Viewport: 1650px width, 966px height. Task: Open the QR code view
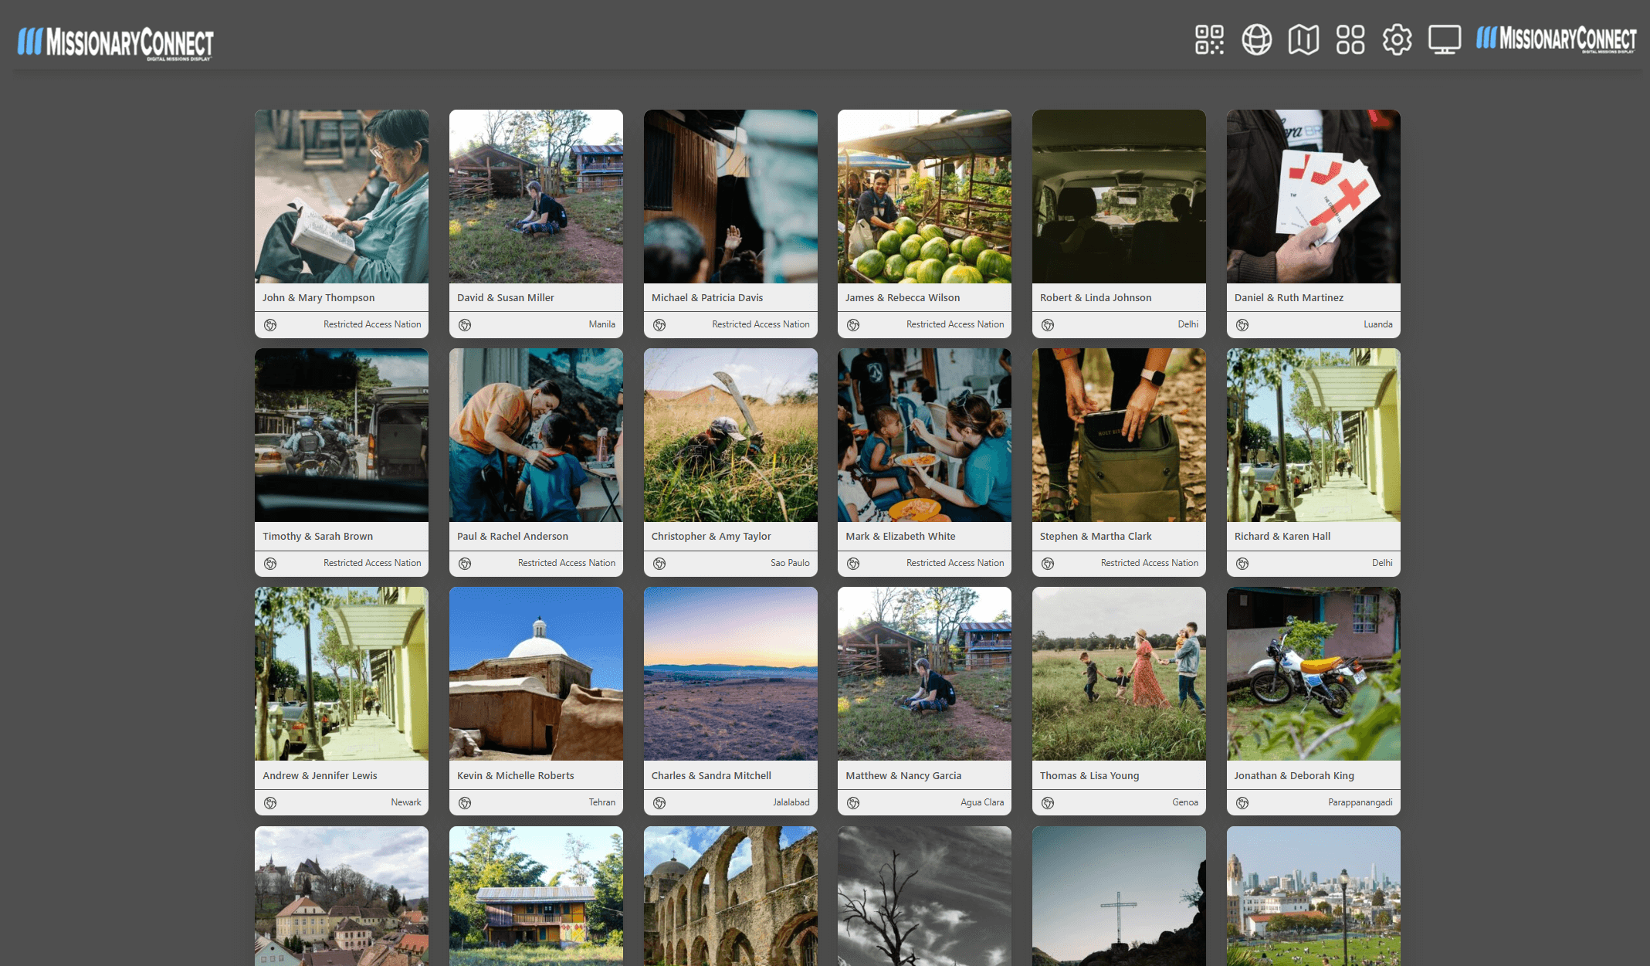1210,39
